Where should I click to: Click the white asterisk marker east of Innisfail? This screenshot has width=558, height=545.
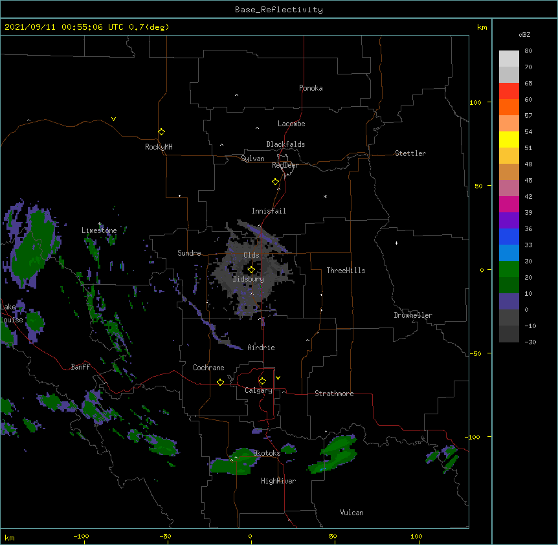[325, 196]
